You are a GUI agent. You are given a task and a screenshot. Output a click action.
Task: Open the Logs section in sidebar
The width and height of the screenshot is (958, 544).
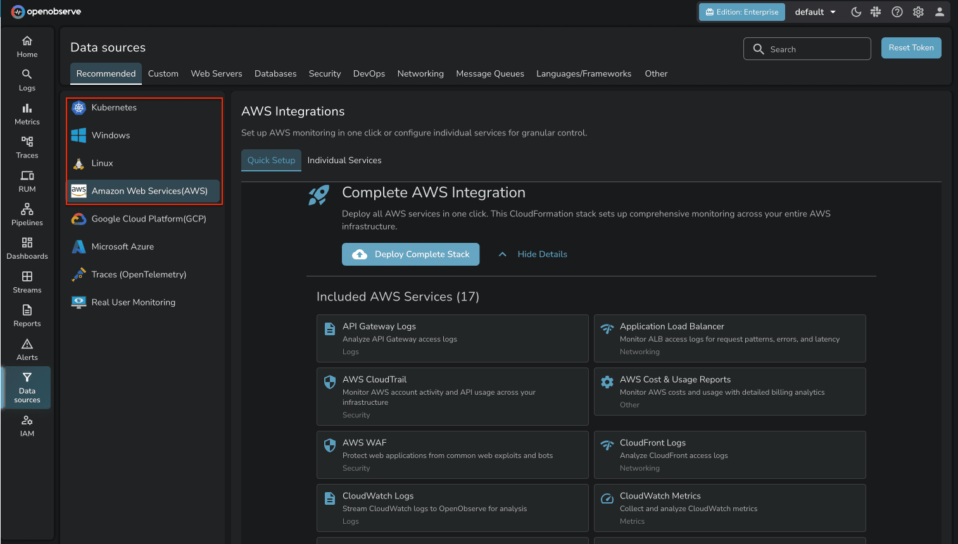(x=27, y=79)
